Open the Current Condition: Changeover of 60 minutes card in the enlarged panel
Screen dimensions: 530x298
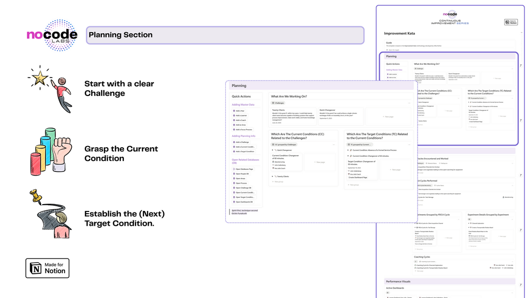pyautogui.click(x=287, y=162)
